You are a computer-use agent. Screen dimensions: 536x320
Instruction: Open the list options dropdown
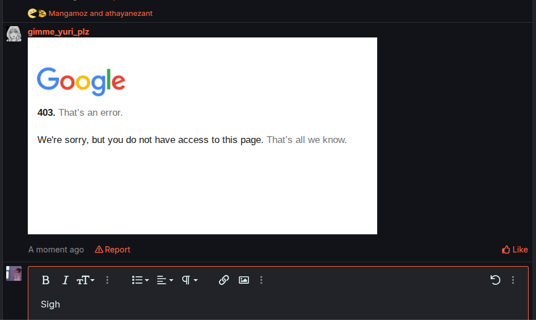tap(140, 280)
